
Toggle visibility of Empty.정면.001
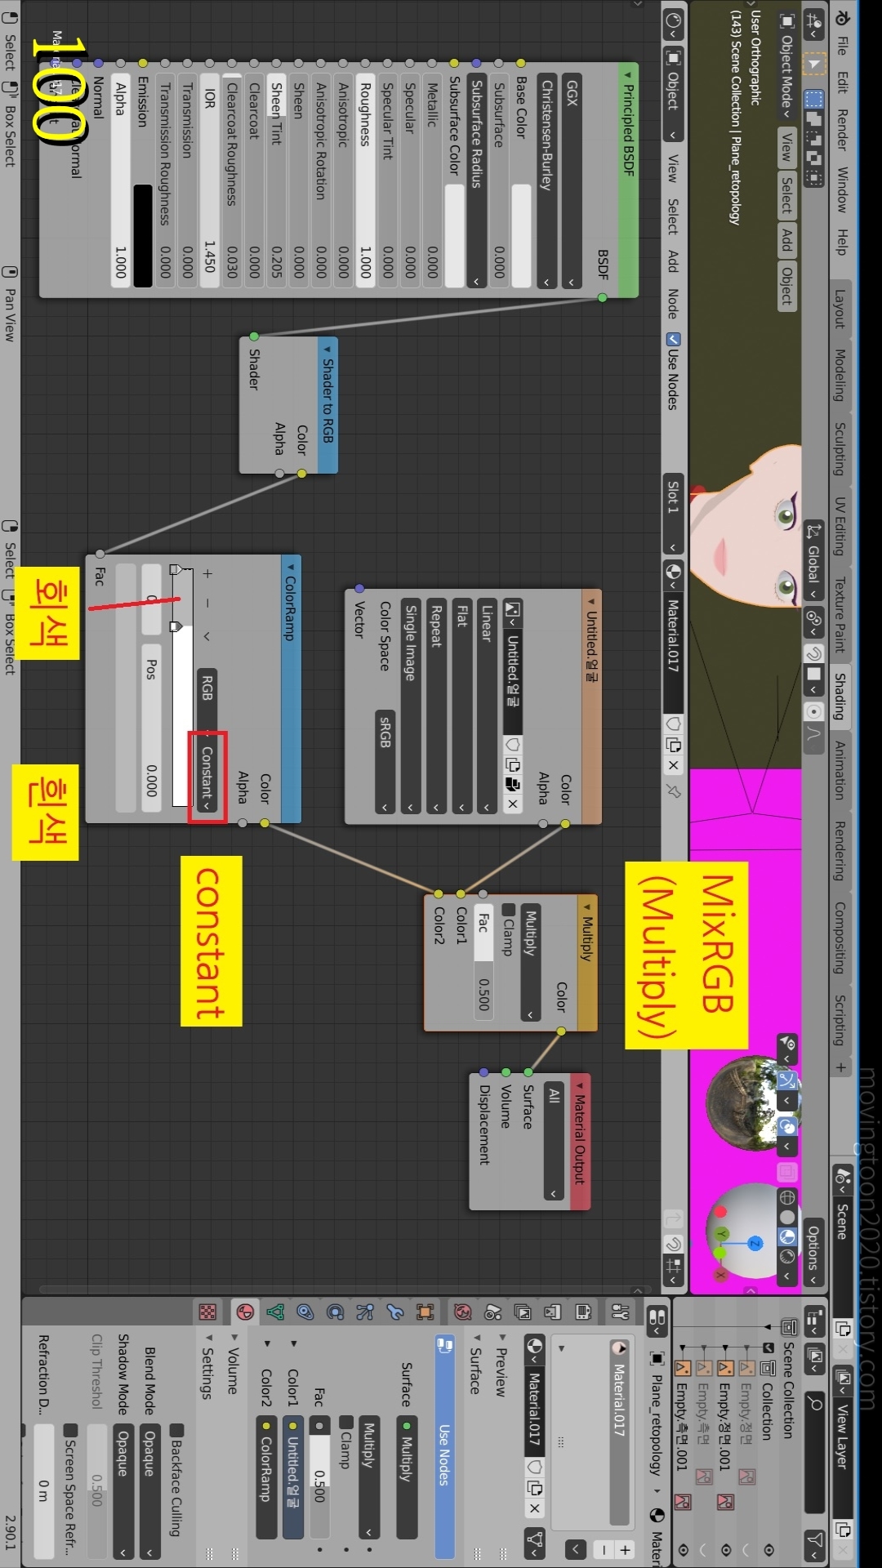pyautogui.click(x=724, y=1549)
